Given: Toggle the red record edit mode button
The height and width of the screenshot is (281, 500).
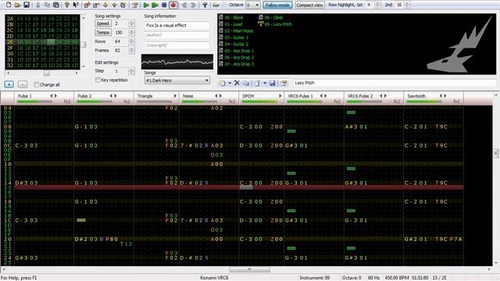Looking at the screenshot, I should [173, 5].
